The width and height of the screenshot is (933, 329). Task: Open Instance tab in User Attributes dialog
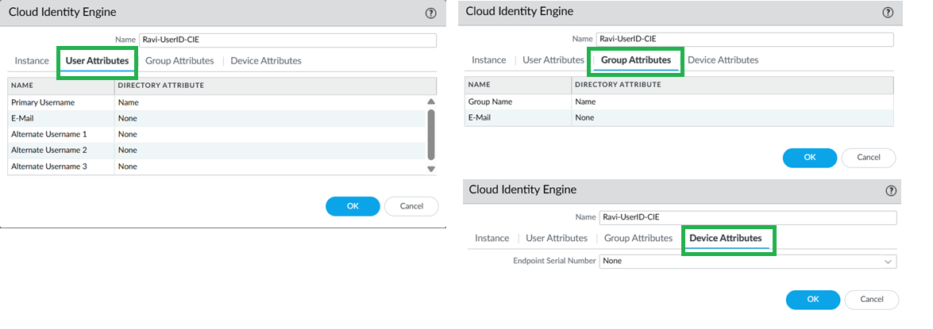tap(32, 61)
